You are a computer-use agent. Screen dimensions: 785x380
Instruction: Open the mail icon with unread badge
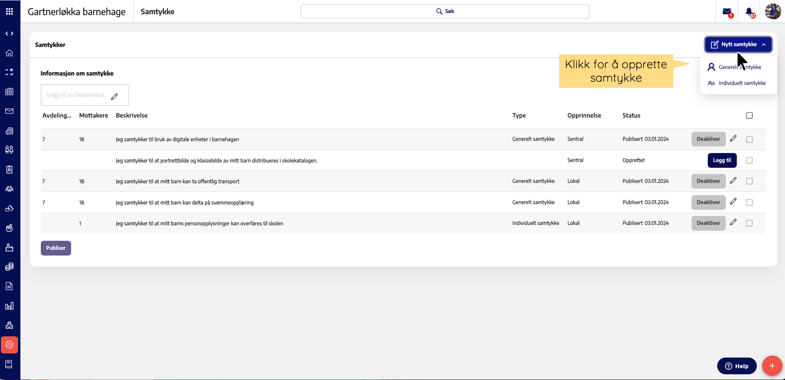(x=727, y=12)
